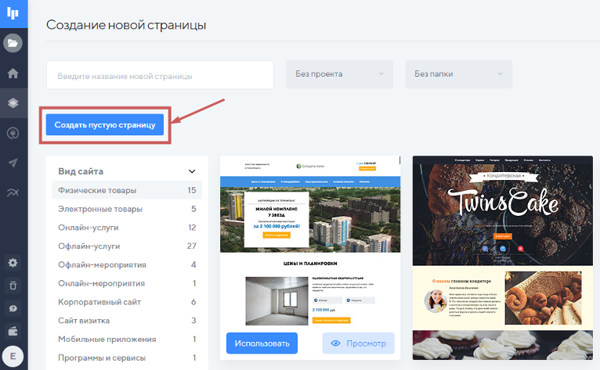Image resolution: width=600 pixels, height=370 pixels.
Task: Open the trash bin icon in the sidebar
Action: tap(13, 286)
